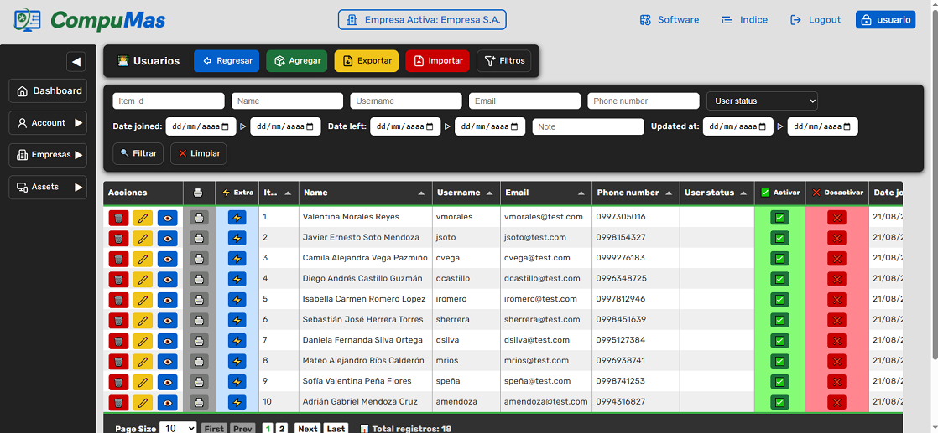Viewport: 938px width, 433px height.
Task: Activate Sebastián José Herrera Torres with green checkbox
Action: tap(779, 320)
